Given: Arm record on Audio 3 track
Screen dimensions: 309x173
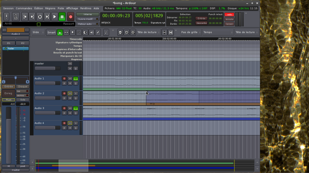Looking at the screenshot, I should click(x=65, y=108).
